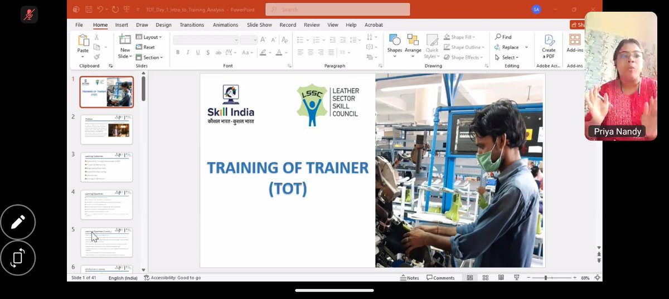Screen dimensions: 669x299
Task: Toggle the Notes pane
Action: 410,277
